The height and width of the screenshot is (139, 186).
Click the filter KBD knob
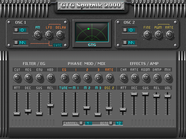click(x=51, y=78)
